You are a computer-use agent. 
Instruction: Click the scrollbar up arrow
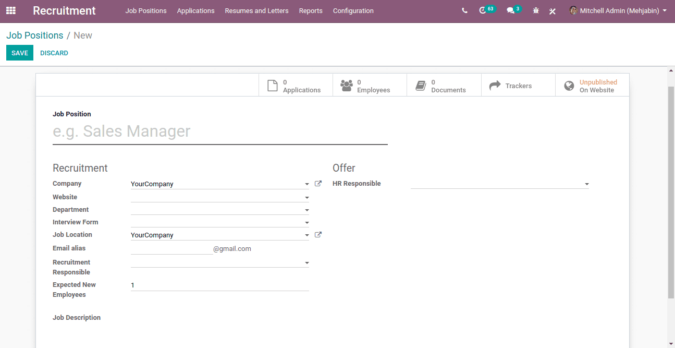point(671,70)
